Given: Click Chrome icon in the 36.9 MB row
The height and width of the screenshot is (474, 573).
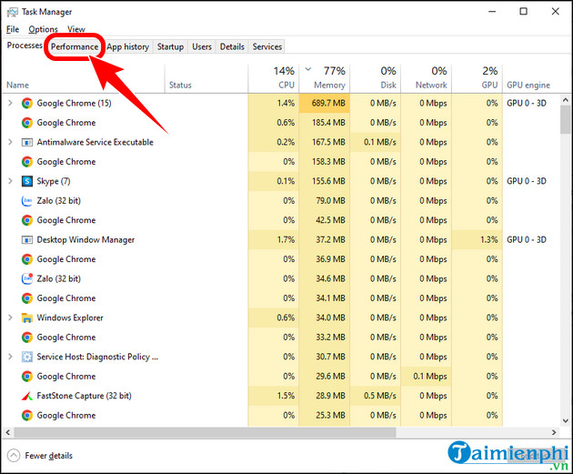Looking at the screenshot, I should [x=26, y=259].
